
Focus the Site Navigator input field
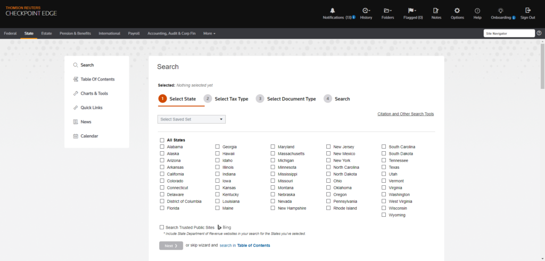508,33
